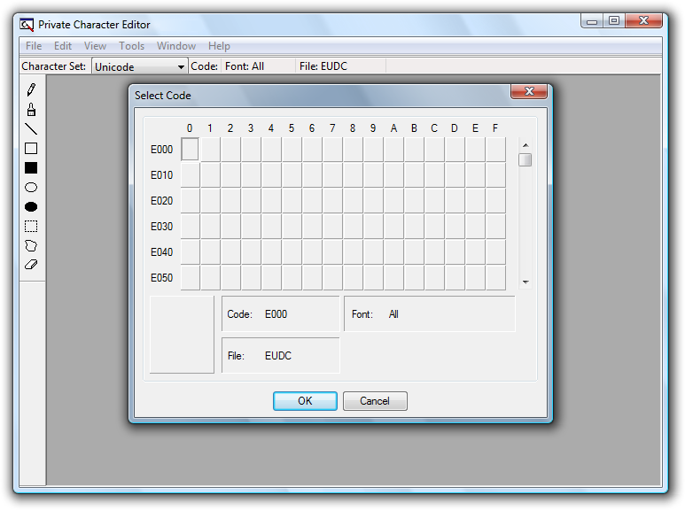Screen dimensions: 685x510
Task: Select the Filled Rectangle tool
Action: click(x=31, y=168)
